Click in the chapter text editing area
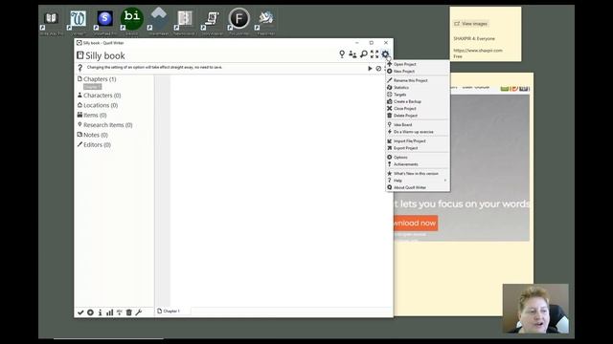The image size is (613, 344). pyautogui.click(x=281, y=190)
